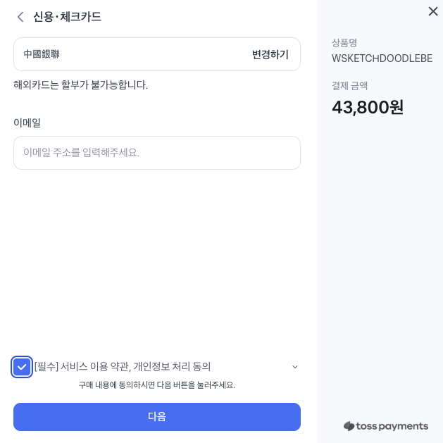The image size is (443, 443).
Task: Click the toss payments wordmark text
Action: (x=392, y=426)
